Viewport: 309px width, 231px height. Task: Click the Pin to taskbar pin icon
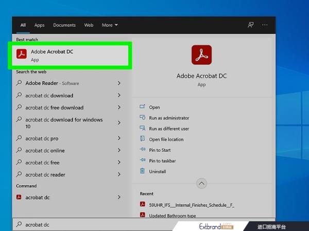pyautogui.click(x=143, y=160)
